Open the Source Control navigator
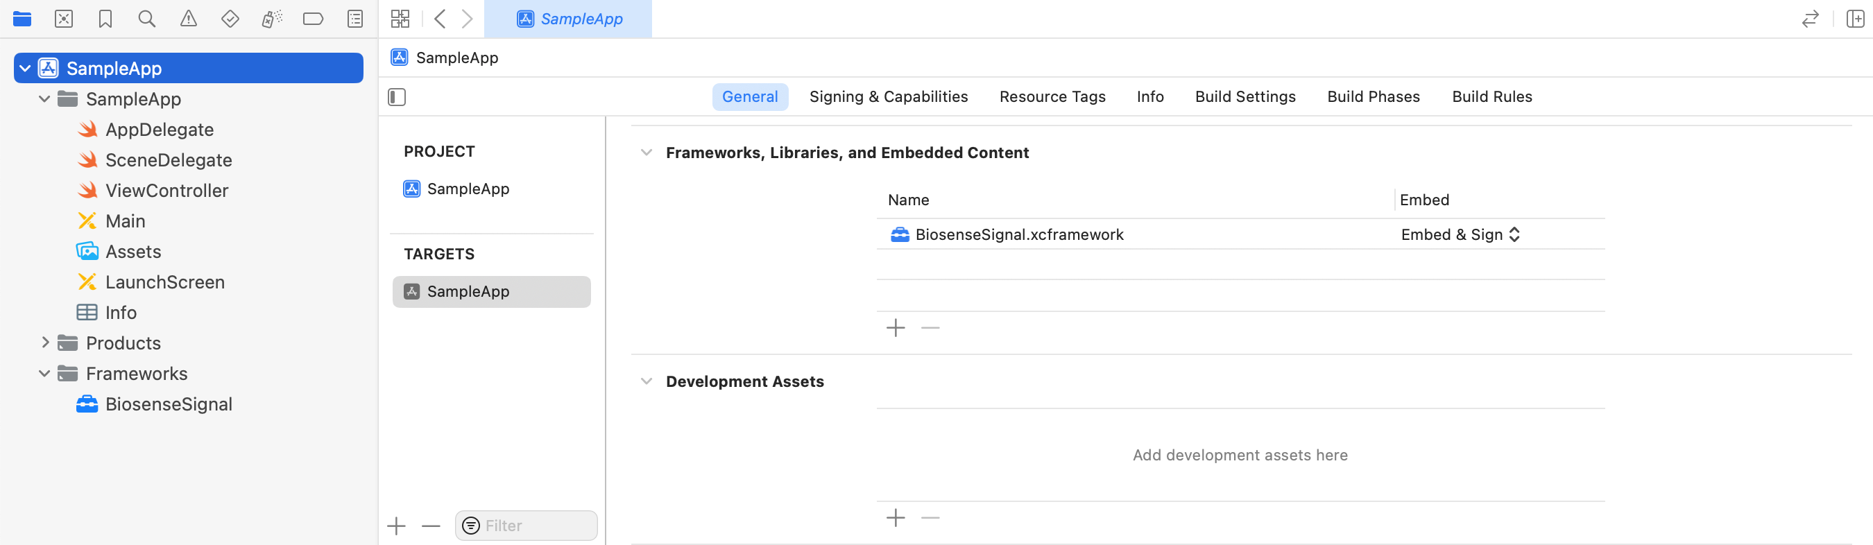 point(64,19)
